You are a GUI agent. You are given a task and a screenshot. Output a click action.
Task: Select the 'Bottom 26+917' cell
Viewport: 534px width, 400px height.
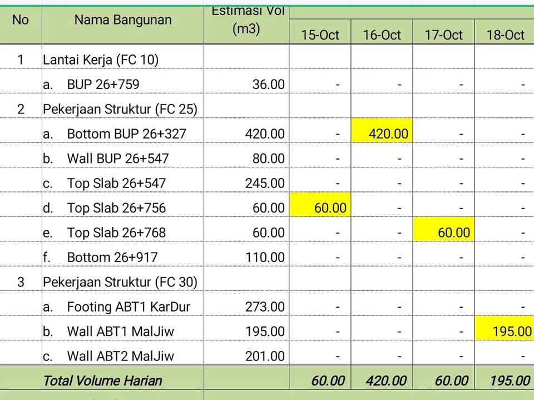coord(123,254)
